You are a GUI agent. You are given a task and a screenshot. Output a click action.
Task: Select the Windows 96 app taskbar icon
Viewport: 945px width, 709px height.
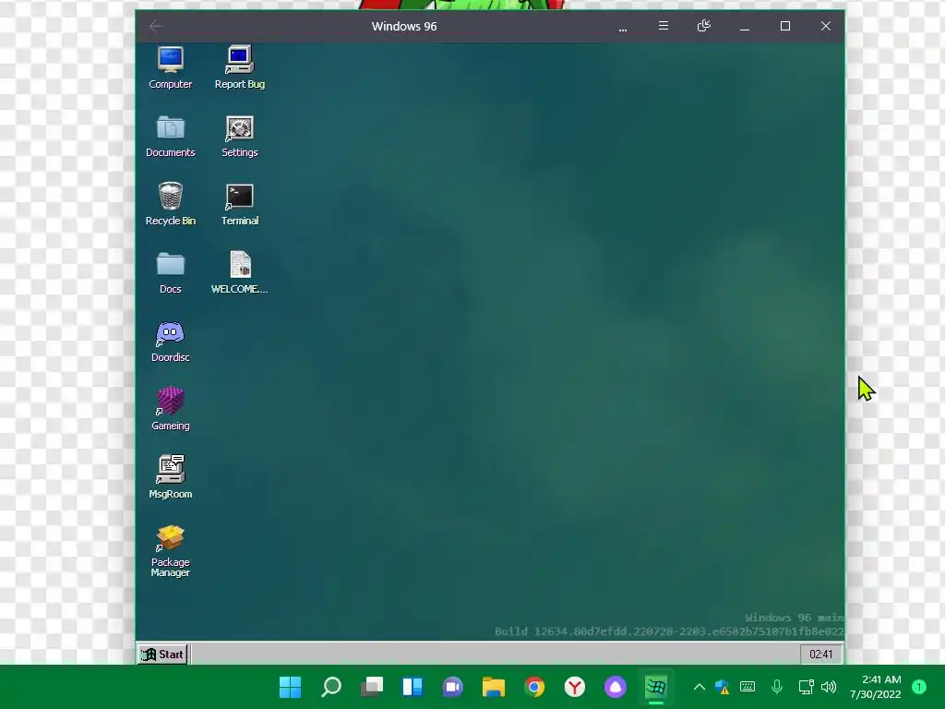656,687
